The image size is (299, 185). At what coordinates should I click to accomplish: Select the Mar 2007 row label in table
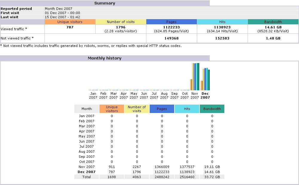click(x=87, y=126)
